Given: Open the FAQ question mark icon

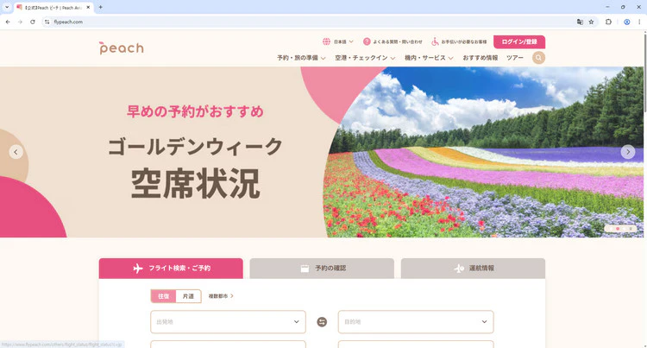Looking at the screenshot, I should pyautogui.click(x=367, y=41).
